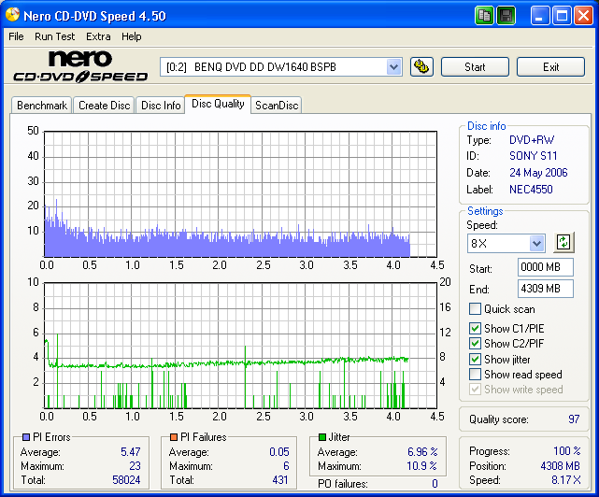Expand the BENQ DVD drive selection dropdown

(393, 66)
